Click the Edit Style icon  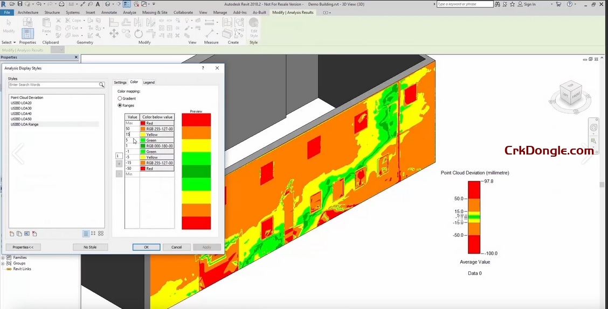[x=253, y=27]
